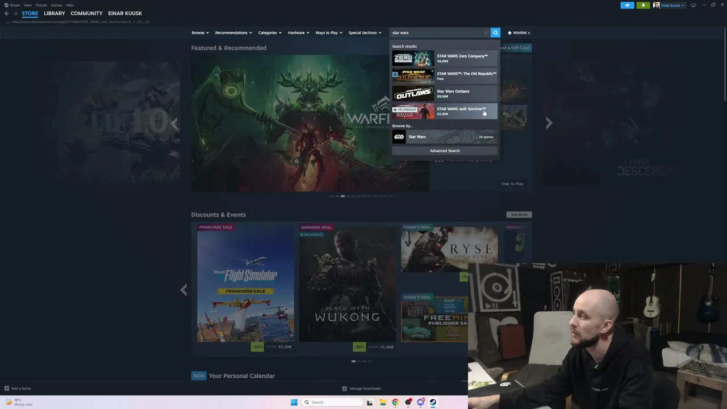This screenshot has width=727, height=409.
Task: Click See More in Discounts & Events
Action: [x=519, y=215]
